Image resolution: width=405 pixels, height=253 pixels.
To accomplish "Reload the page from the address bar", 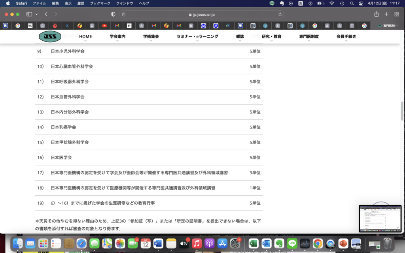I will pyautogui.click(x=280, y=14).
